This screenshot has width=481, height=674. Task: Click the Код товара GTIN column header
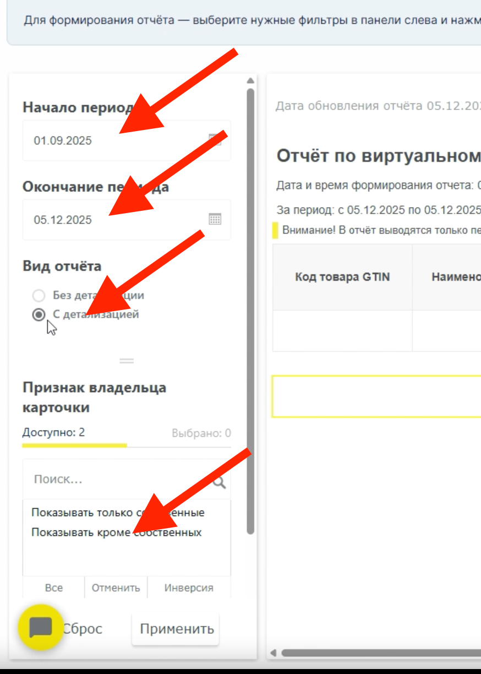coord(342,277)
